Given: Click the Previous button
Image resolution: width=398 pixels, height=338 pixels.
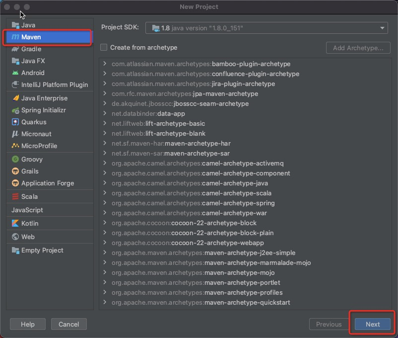Looking at the screenshot, I should (x=329, y=324).
